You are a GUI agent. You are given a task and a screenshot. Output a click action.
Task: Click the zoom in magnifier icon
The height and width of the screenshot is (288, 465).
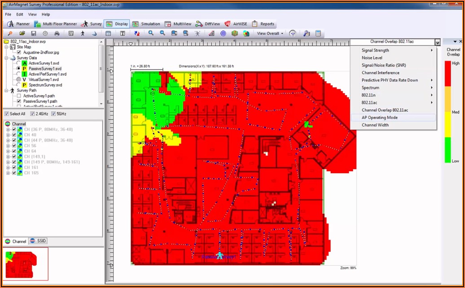151,33
